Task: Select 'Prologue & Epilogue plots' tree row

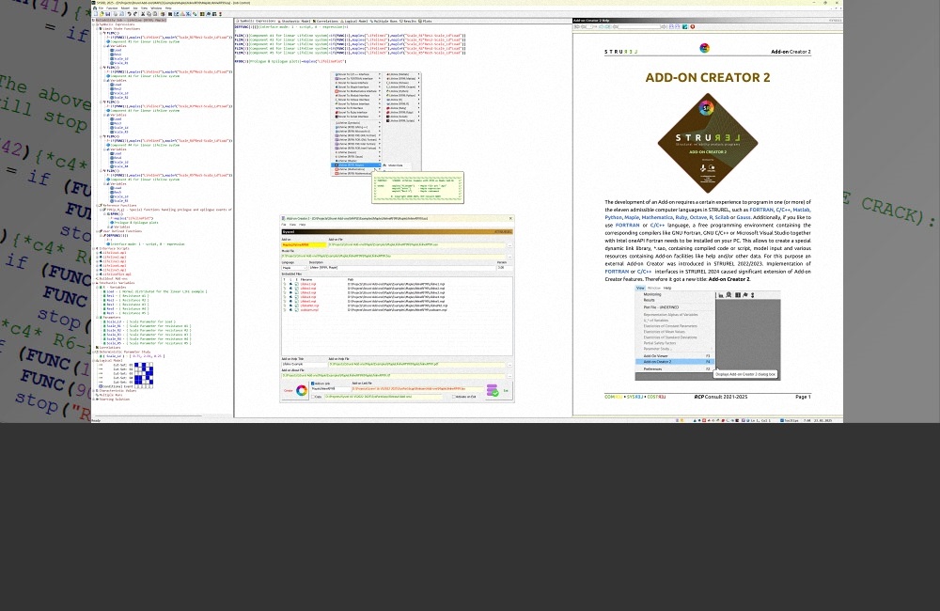Action: click(136, 223)
